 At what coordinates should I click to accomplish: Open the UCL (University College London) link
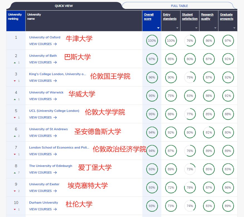54,111
